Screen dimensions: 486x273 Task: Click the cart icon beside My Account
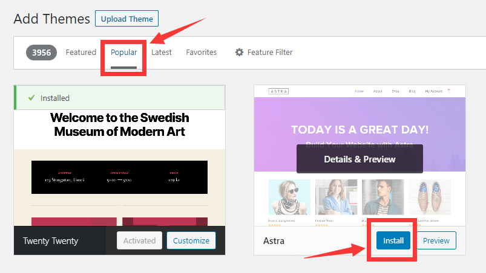449,91
